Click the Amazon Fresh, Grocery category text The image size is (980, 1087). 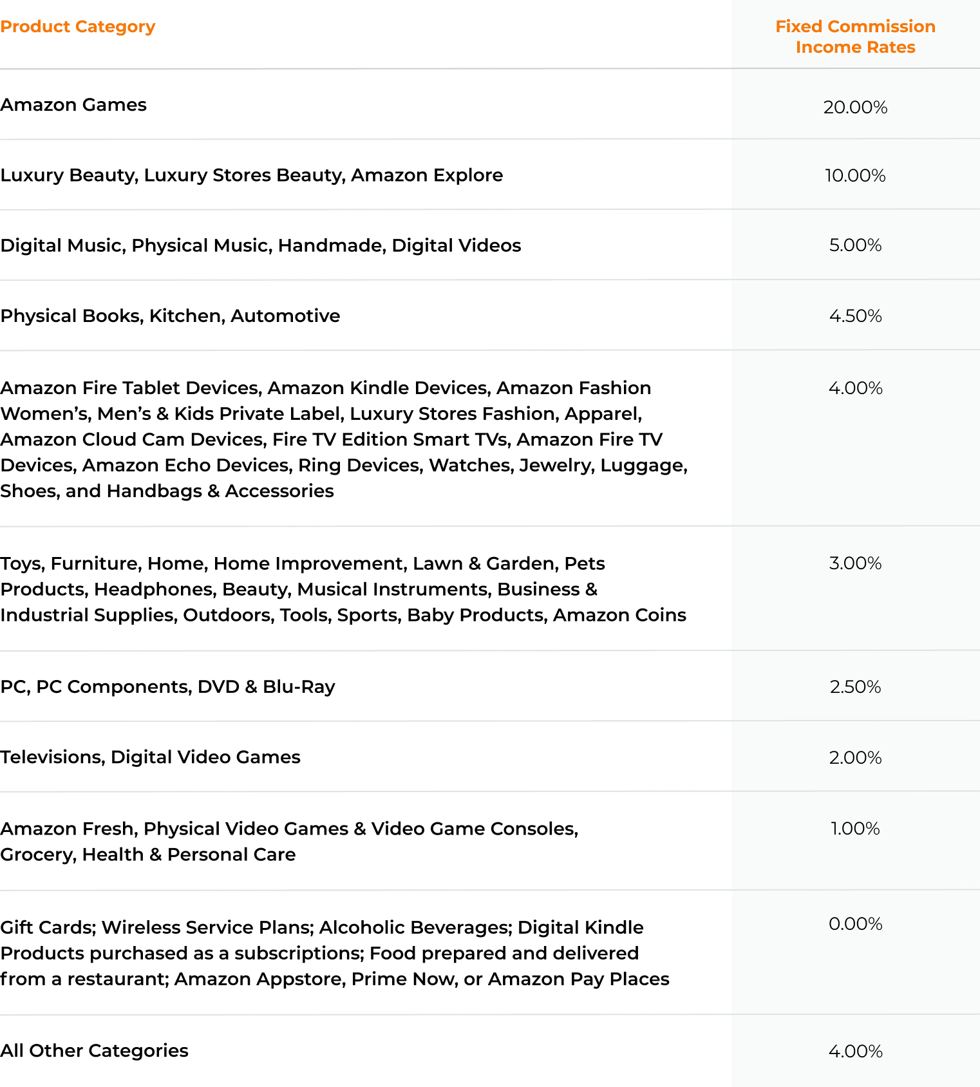coord(289,842)
